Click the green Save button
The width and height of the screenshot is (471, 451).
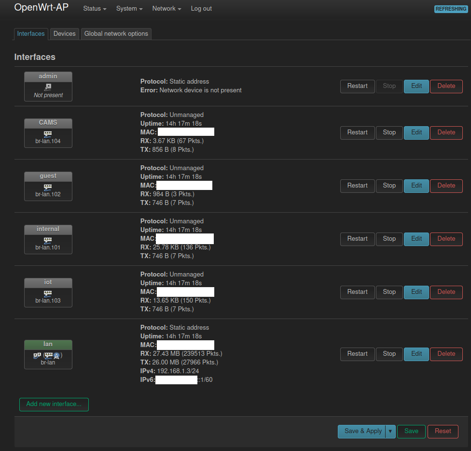coord(411,432)
